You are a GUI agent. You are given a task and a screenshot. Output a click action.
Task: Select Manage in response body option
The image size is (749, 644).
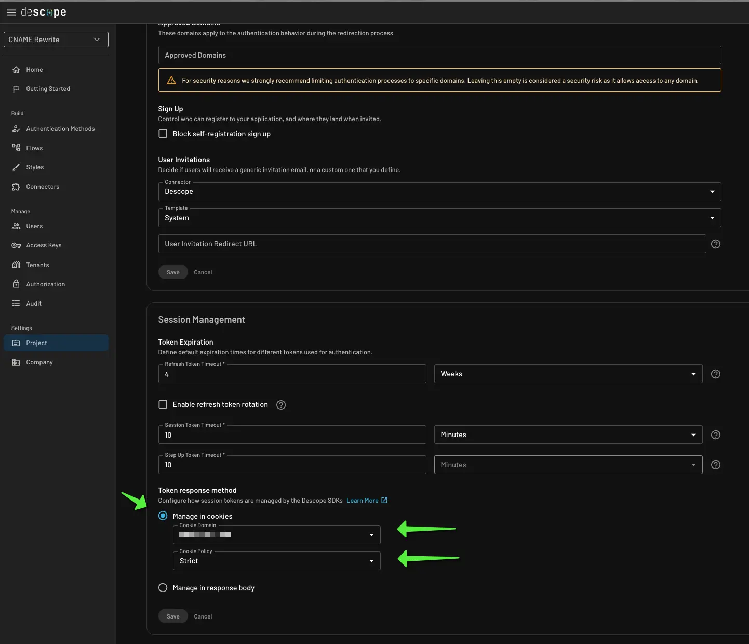[x=163, y=588]
